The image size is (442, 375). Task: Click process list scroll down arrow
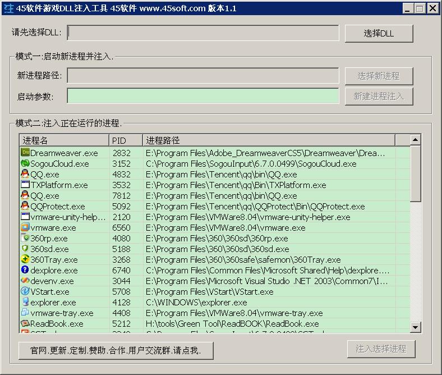415,327
